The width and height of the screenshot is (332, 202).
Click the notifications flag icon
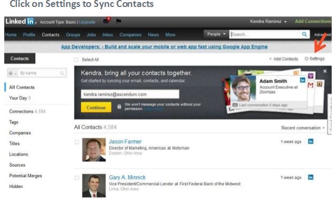click(x=118, y=21)
